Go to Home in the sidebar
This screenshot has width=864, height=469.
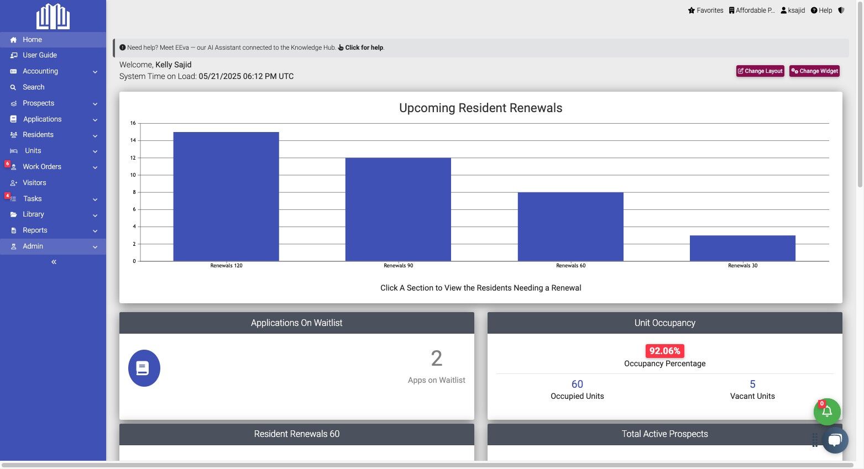pos(53,40)
